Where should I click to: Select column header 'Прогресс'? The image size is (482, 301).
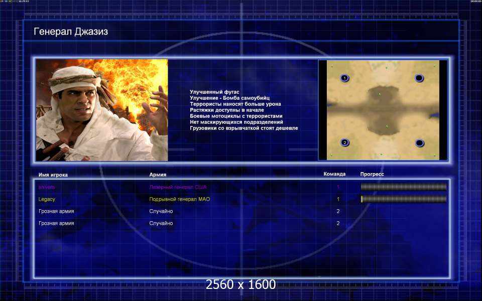[372, 174]
